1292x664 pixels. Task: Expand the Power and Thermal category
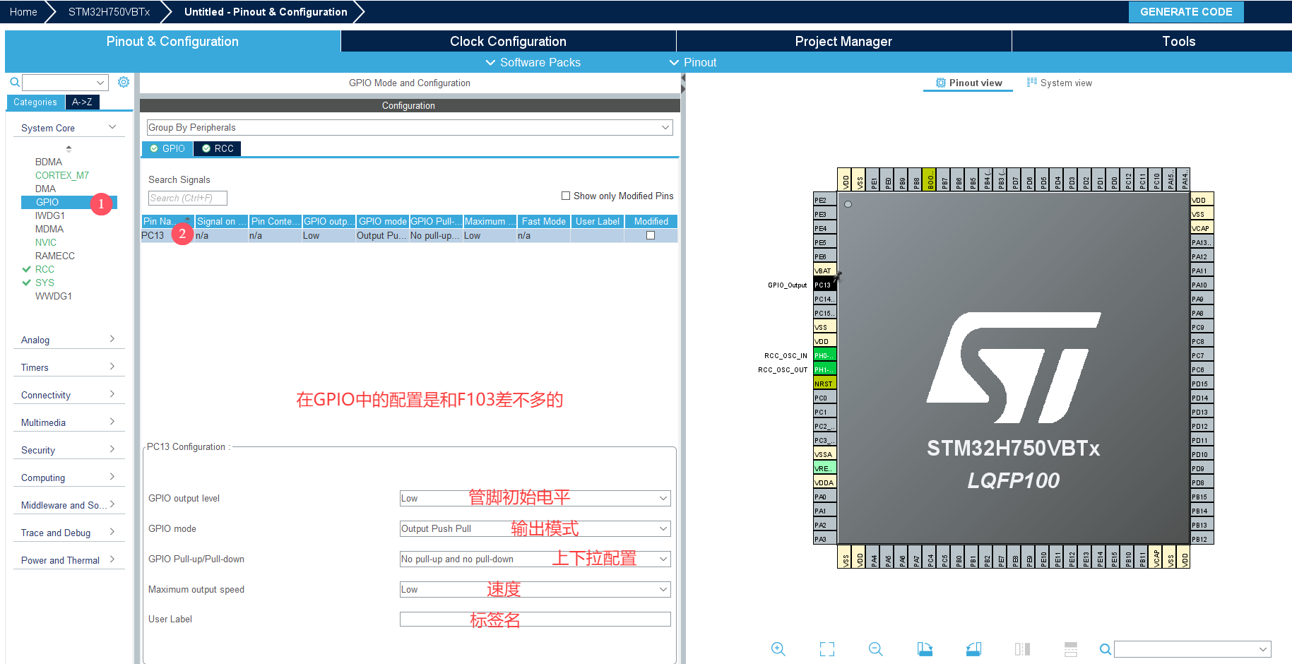(69, 560)
